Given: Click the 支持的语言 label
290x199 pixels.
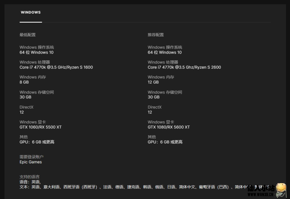Looking at the screenshot, I should (x=29, y=177).
